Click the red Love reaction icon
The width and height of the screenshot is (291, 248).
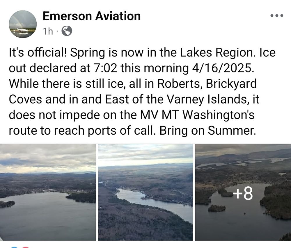point(26,247)
